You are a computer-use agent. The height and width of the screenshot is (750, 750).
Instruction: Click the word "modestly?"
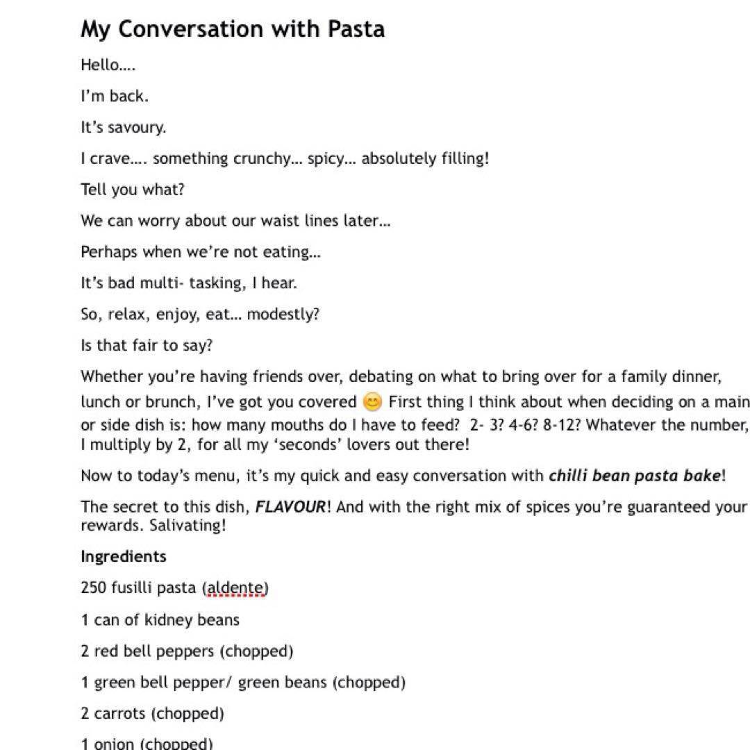pos(283,314)
